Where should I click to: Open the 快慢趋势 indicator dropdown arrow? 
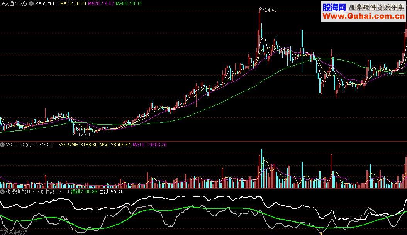(2, 192)
